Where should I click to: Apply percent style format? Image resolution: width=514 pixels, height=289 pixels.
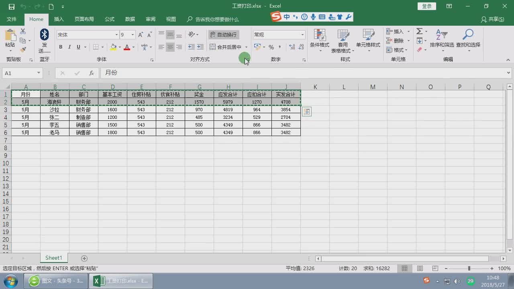click(x=271, y=47)
